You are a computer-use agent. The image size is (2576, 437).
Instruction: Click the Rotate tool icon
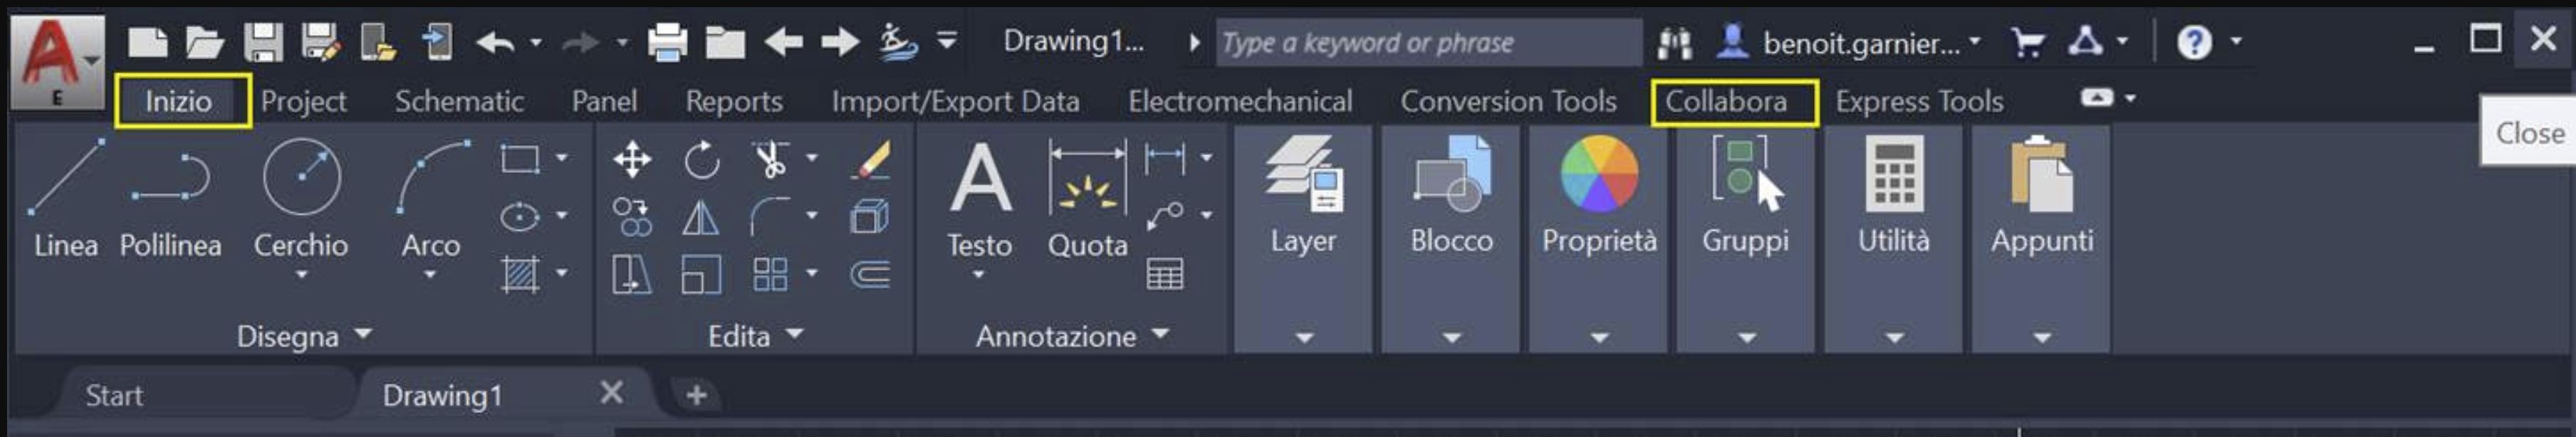[x=701, y=160]
